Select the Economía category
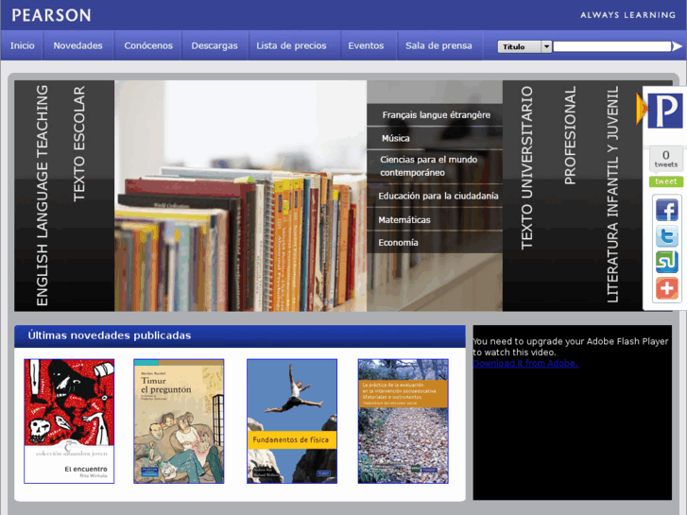The height and width of the screenshot is (515, 687). [435, 242]
